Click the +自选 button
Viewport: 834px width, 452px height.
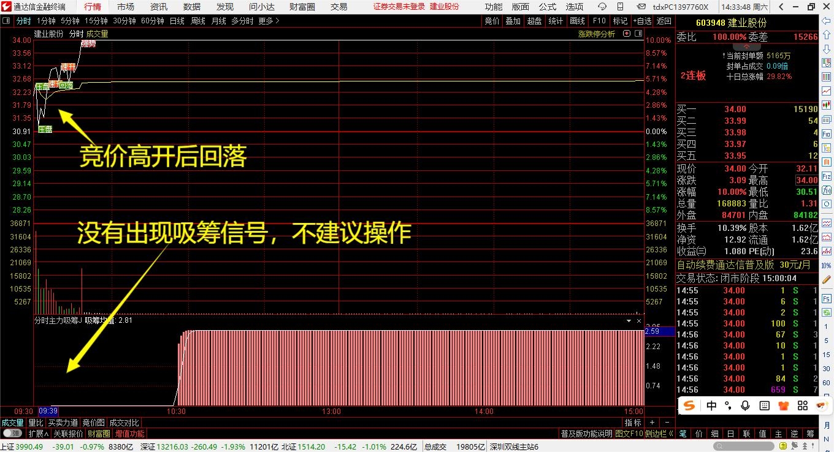coord(641,21)
